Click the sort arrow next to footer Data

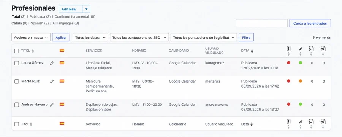click(252, 124)
